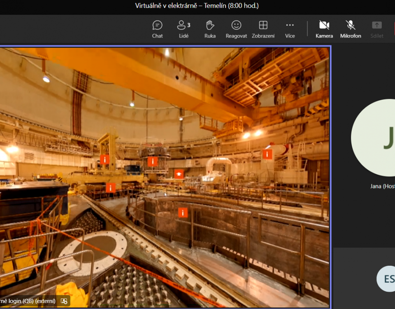Image resolution: width=395 pixels, height=309 pixels.
Task: Click the info marker below the yellow tower platform
Action: click(x=110, y=188)
